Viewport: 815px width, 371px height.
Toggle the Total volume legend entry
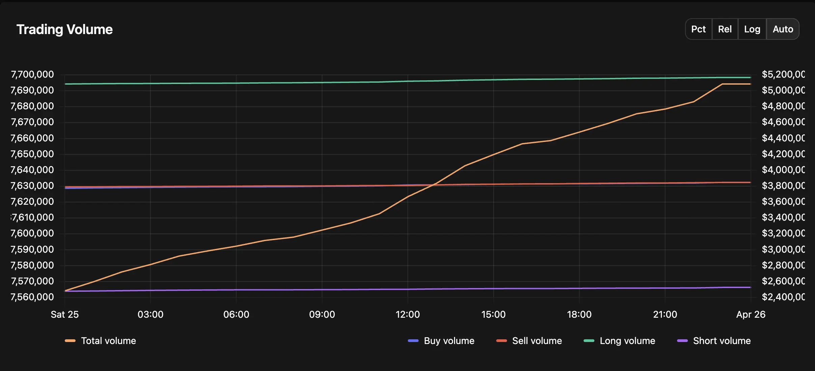coord(101,341)
